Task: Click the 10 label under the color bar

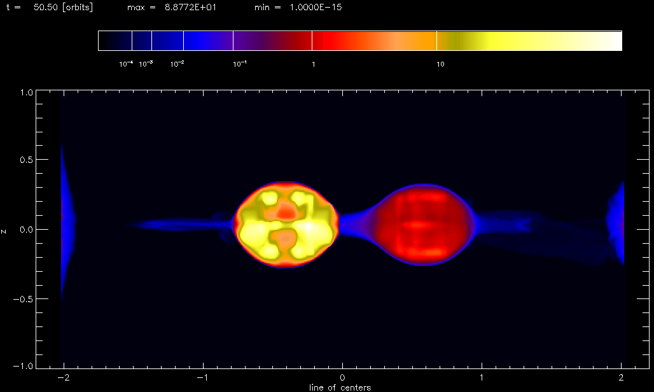Action: click(x=440, y=64)
